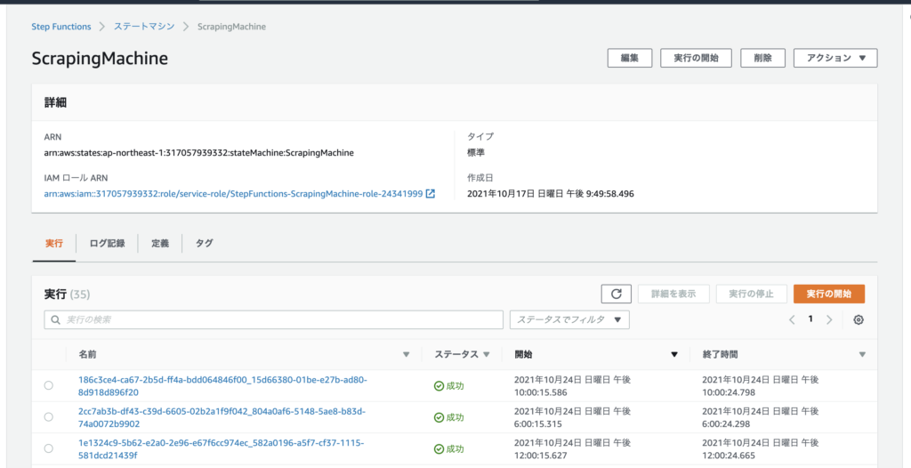
Task: Go to previous page of executions
Action: coord(791,319)
